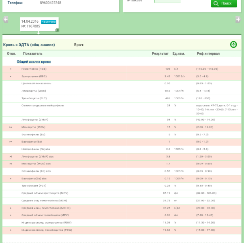Click the Реф.интервал column header
244x243 pixels.
click(x=208, y=53)
